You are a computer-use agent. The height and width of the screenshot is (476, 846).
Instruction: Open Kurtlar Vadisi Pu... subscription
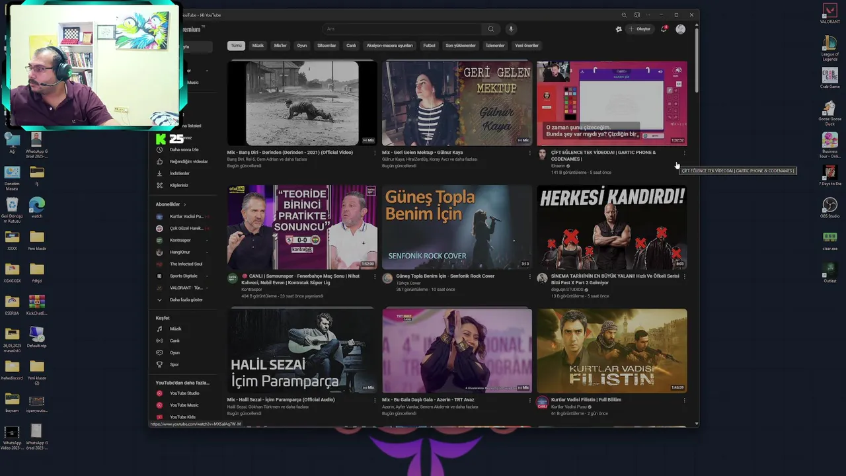pos(183,216)
